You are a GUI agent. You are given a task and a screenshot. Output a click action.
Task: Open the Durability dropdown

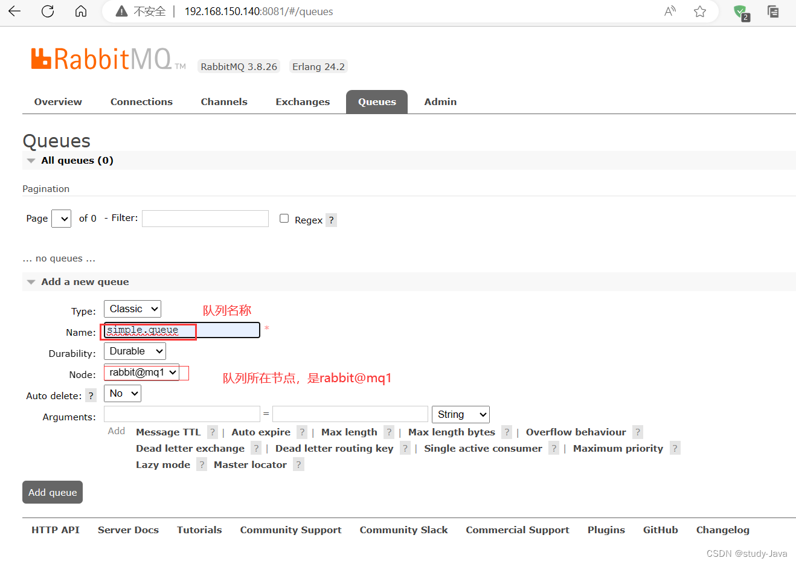[134, 351]
